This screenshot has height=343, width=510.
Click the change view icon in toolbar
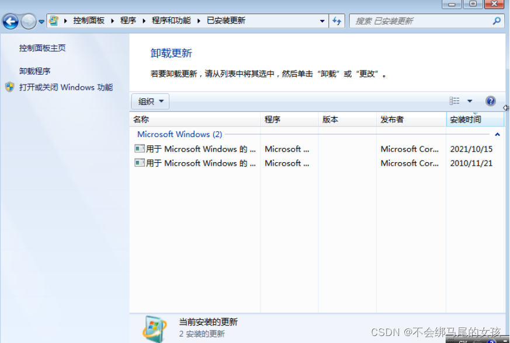click(455, 101)
